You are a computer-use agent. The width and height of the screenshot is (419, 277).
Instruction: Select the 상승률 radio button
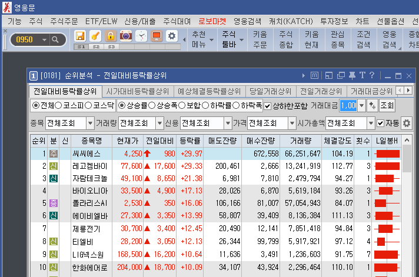click(x=122, y=105)
